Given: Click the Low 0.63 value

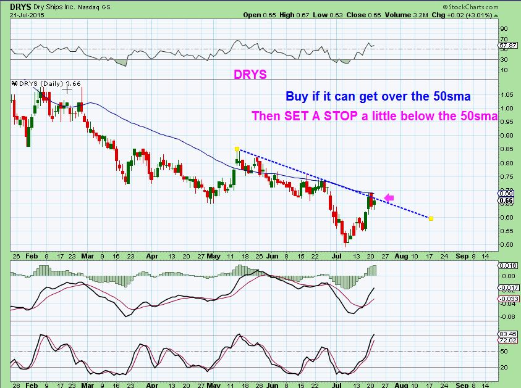Looking at the screenshot, I should tap(328, 15).
